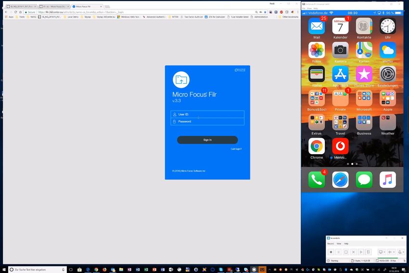Image resolution: width=409 pixels, height=273 pixels.
Task: Open the Microsoft folder on the iPhone
Action: click(364, 98)
